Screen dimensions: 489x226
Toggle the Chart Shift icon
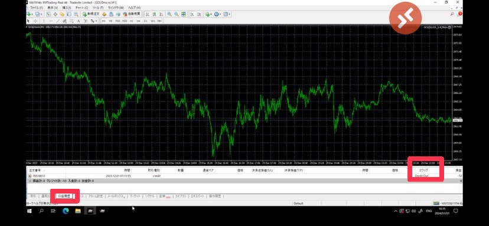coord(199,14)
